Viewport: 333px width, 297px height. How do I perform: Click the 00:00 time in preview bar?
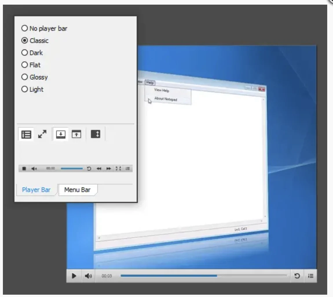(50, 168)
